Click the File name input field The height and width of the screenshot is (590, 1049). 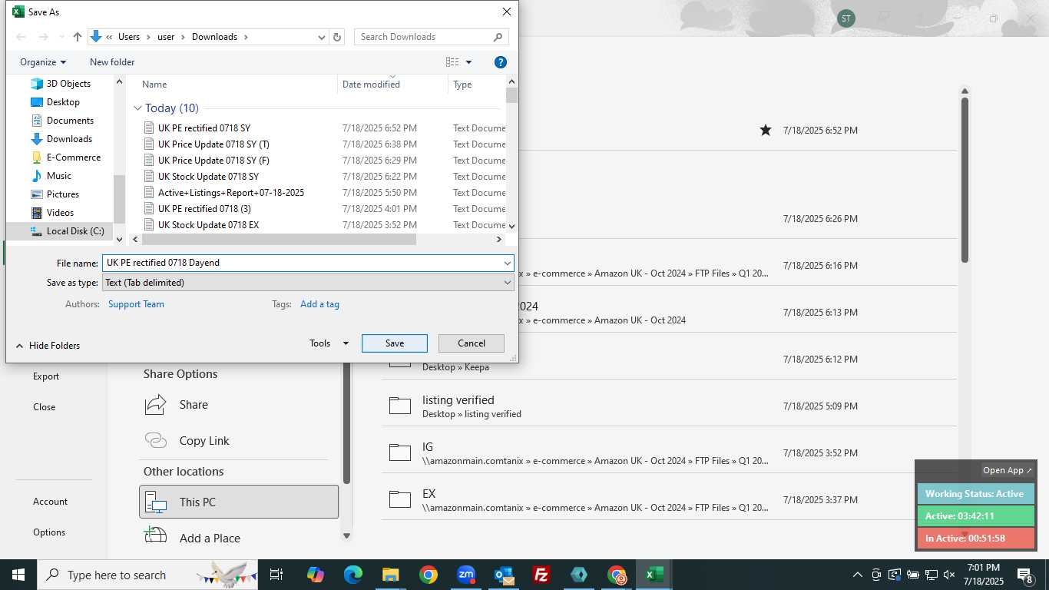tap(302, 263)
